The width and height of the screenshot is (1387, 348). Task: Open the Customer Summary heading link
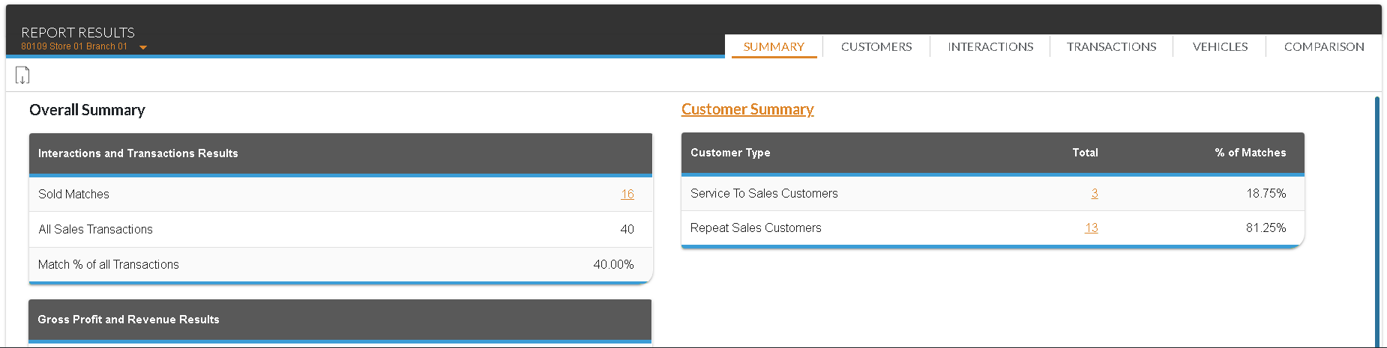[747, 109]
